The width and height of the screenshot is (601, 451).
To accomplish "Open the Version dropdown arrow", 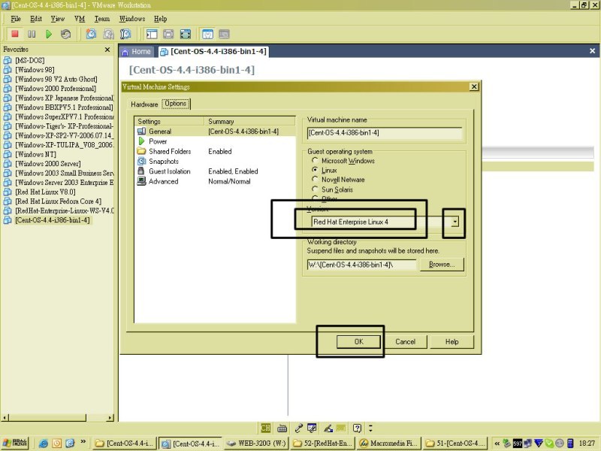I will [x=455, y=222].
